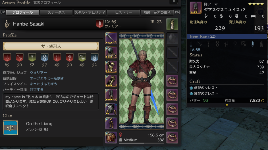Screen dimensions: 268x150
Task: Select the highlighted leg armor slot
Action: (x=111, y=95)
